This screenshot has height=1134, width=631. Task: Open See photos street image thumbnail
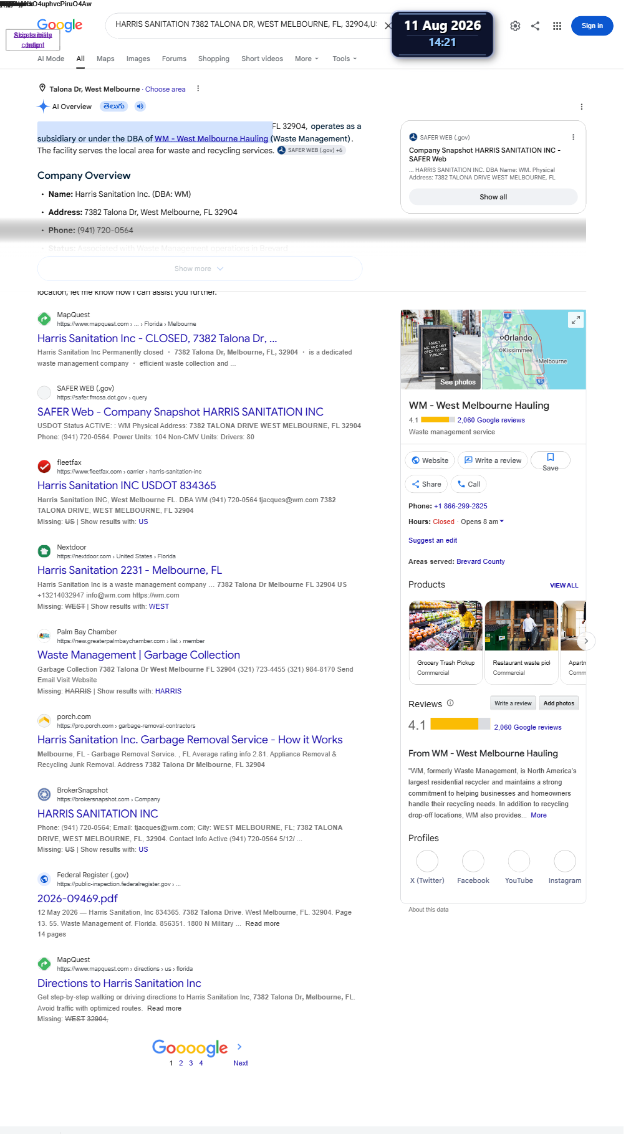(x=441, y=350)
